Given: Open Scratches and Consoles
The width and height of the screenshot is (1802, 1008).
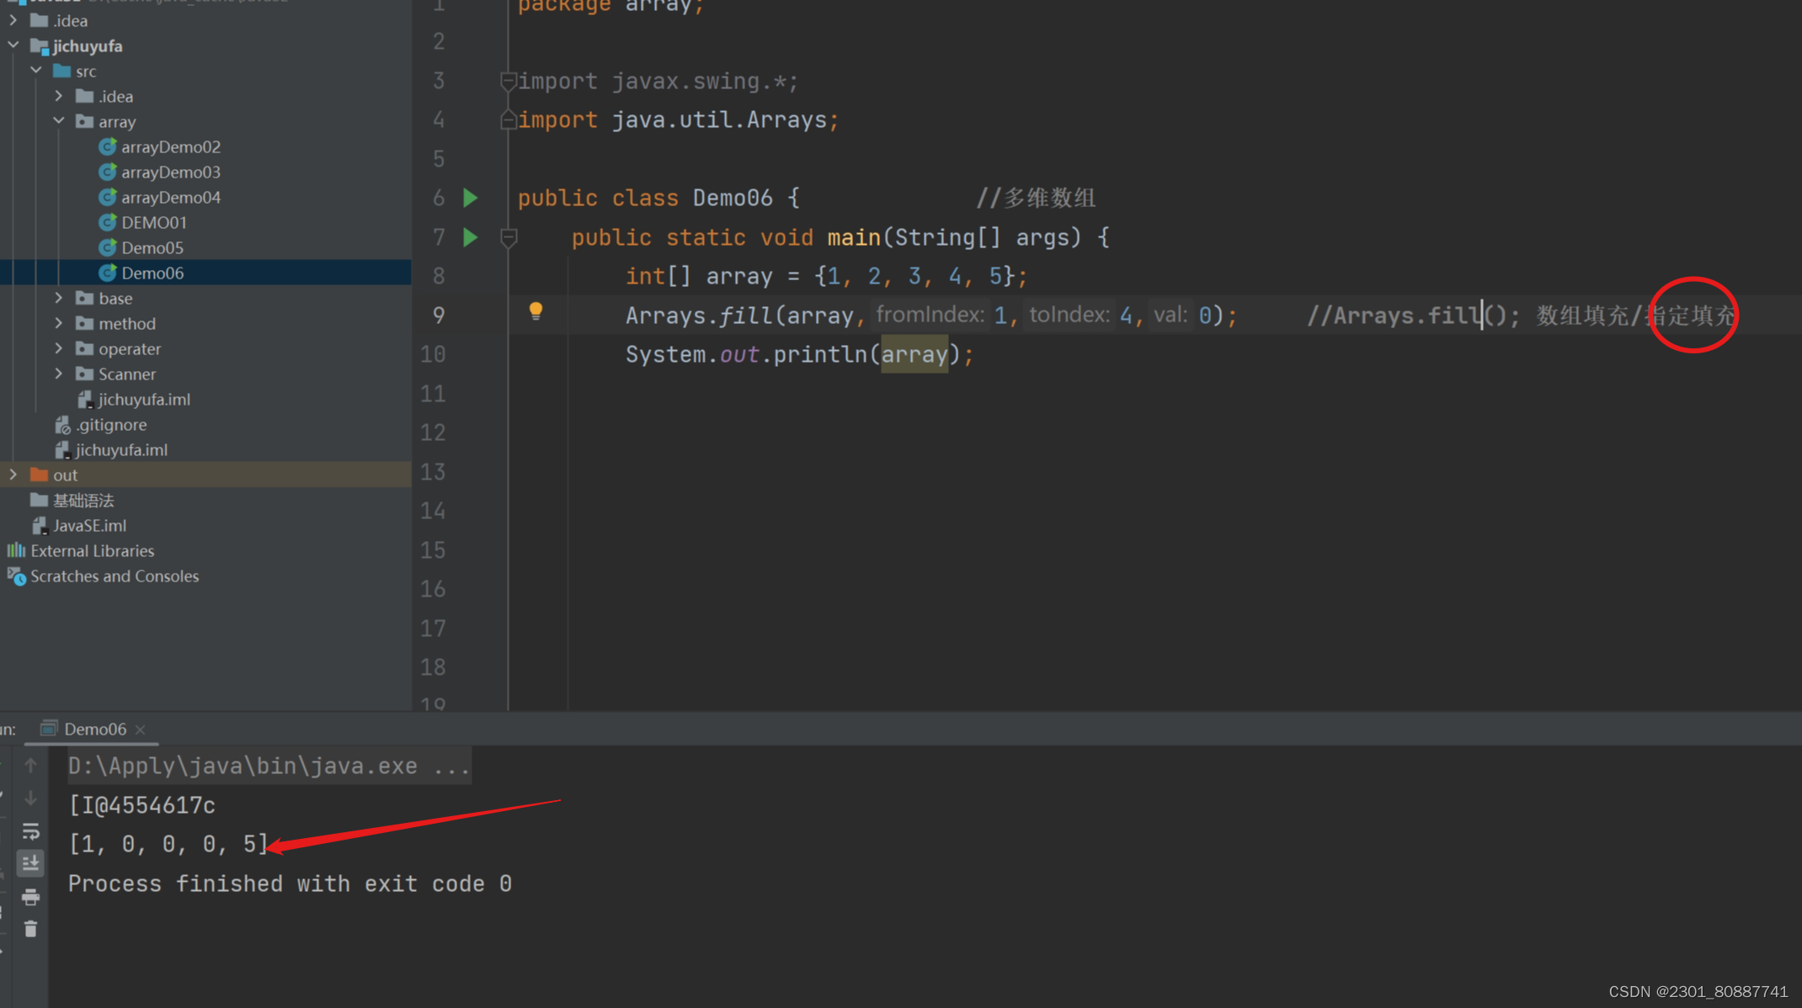Looking at the screenshot, I should tap(115, 576).
